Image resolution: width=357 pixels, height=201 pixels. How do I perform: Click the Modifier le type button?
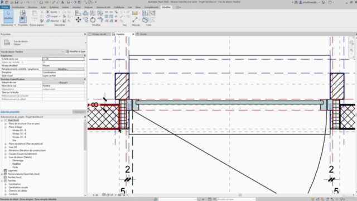pyautogui.click(x=75, y=52)
